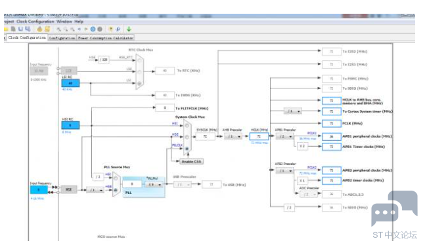The height and width of the screenshot is (245, 423).
Task: Select HSE_RTC input in RTC Clock Mux
Action: coord(139,60)
